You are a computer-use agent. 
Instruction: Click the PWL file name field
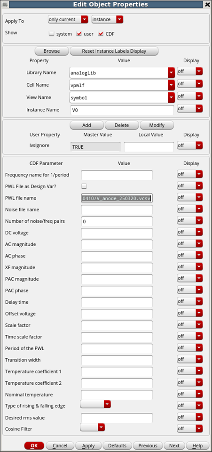click(117, 198)
